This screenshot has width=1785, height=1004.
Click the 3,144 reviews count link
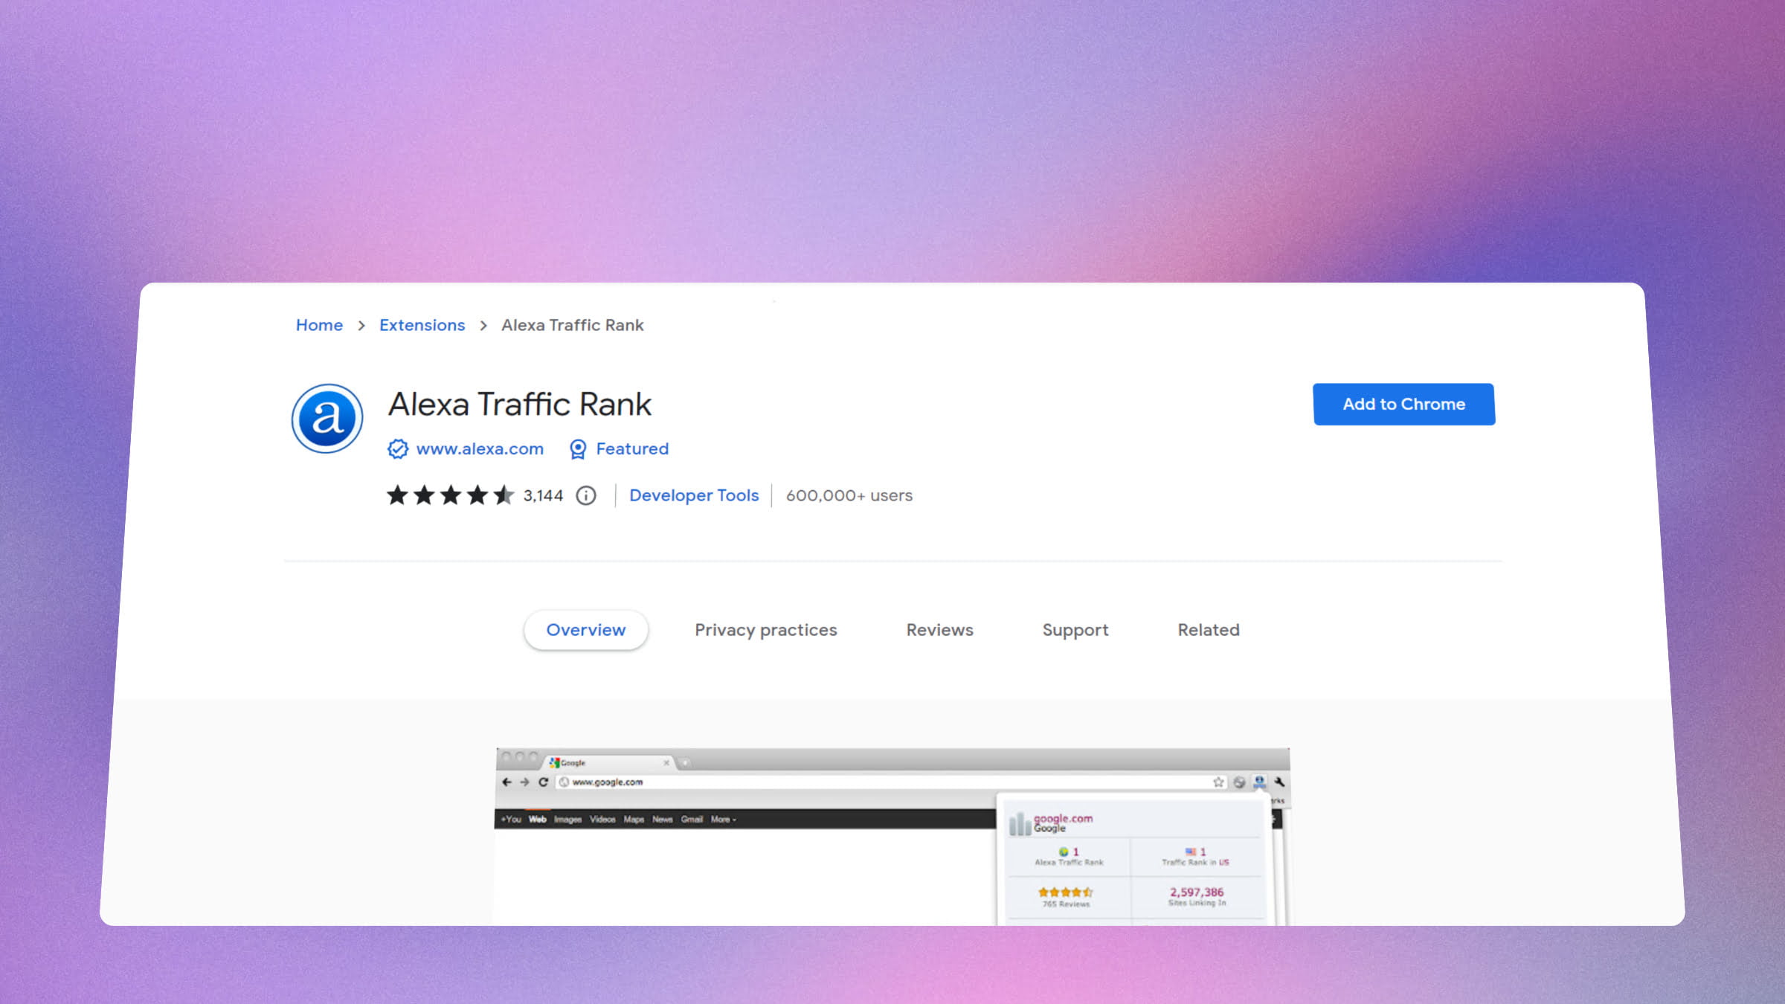543,495
